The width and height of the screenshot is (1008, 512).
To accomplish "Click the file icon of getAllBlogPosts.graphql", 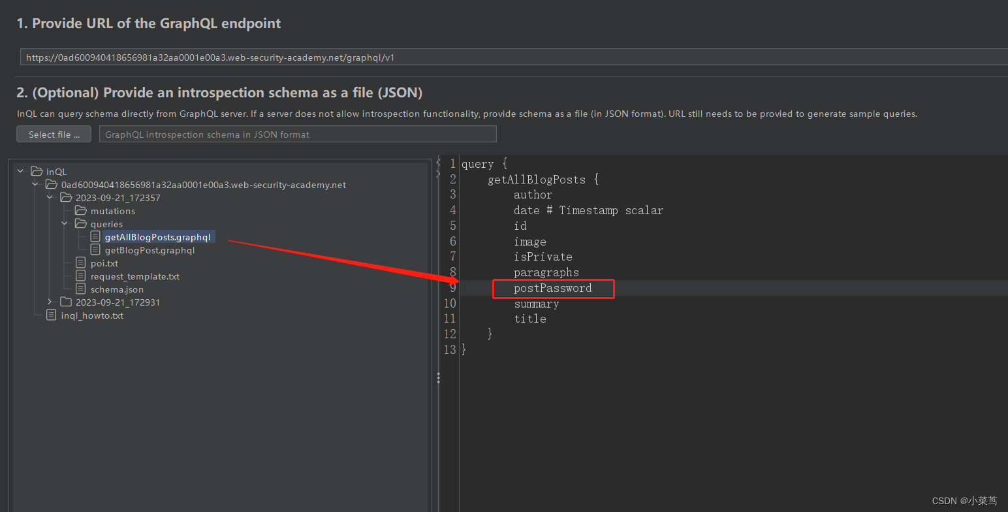I will click(95, 236).
